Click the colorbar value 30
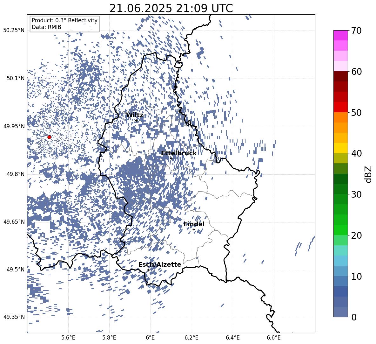The height and width of the screenshot is (344, 376). 356,194
